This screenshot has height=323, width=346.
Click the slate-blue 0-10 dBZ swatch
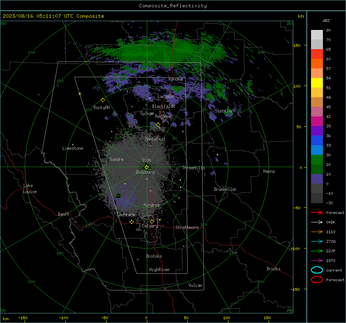coord(317,179)
